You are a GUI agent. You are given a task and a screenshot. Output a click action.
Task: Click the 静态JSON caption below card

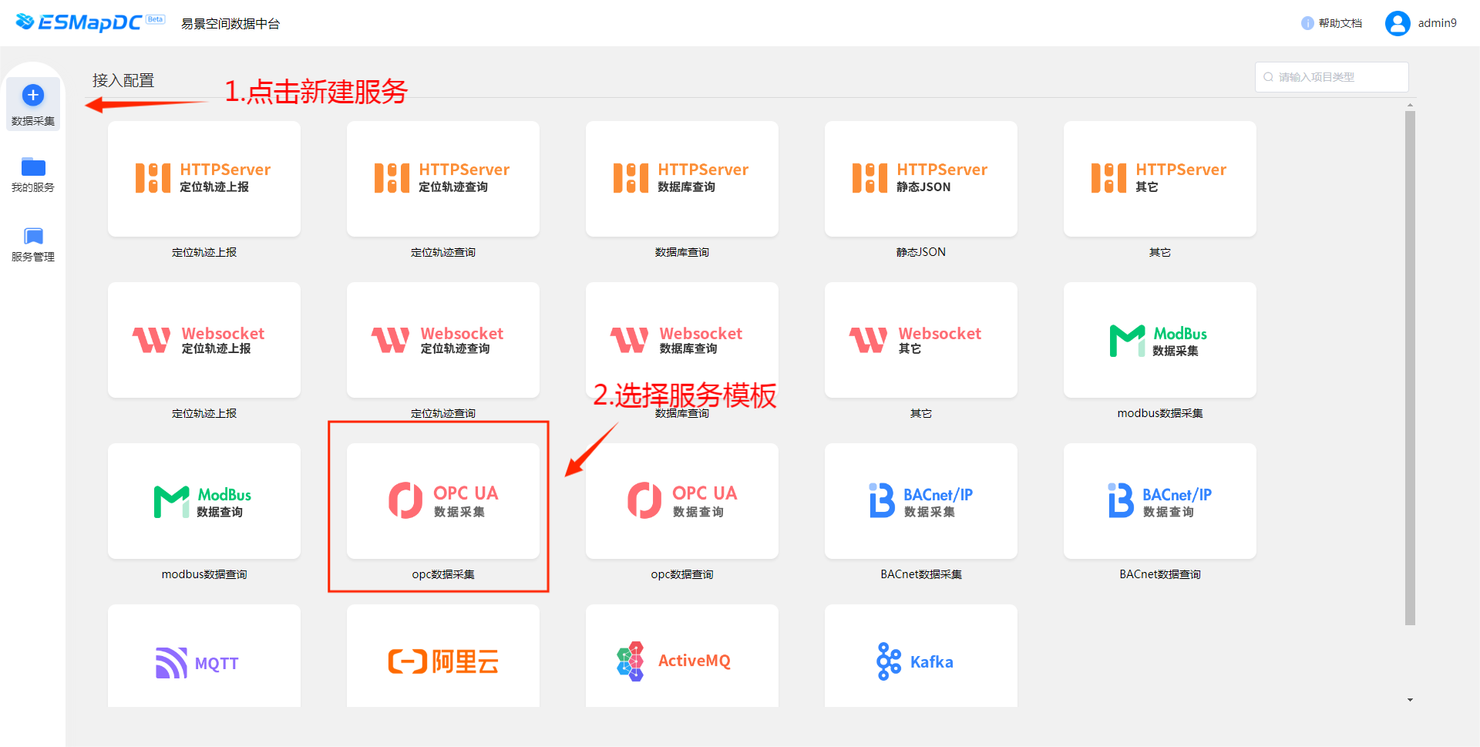pos(921,252)
